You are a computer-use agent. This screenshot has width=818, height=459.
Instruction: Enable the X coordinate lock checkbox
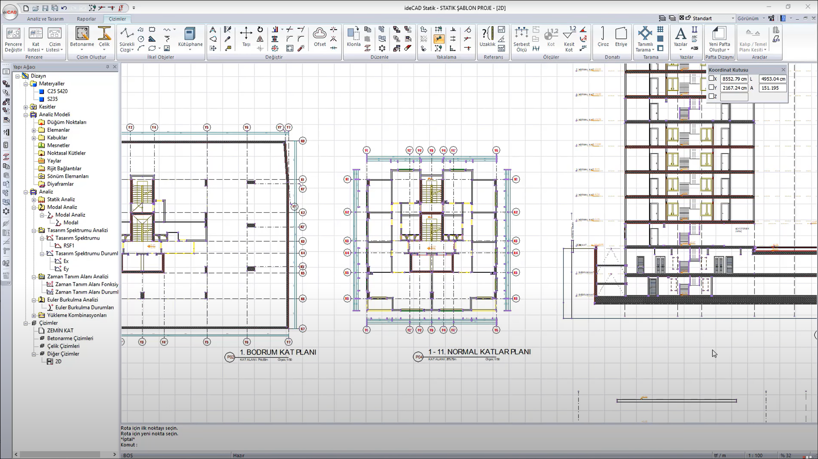pos(711,78)
